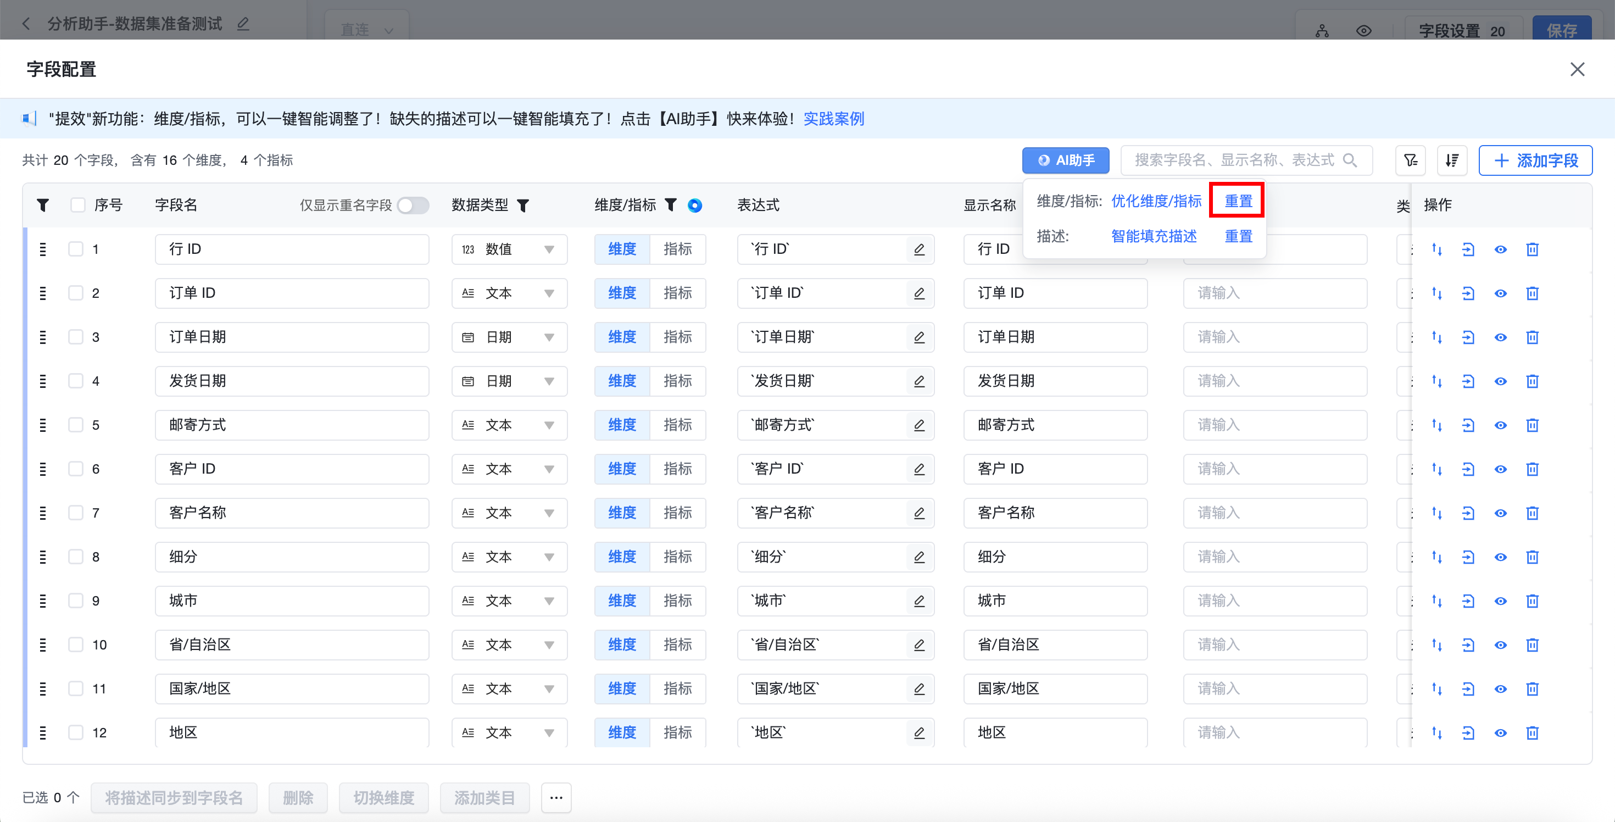Delete the 邮寄方式 field with trash icon
1615x822 pixels.
coord(1532,425)
